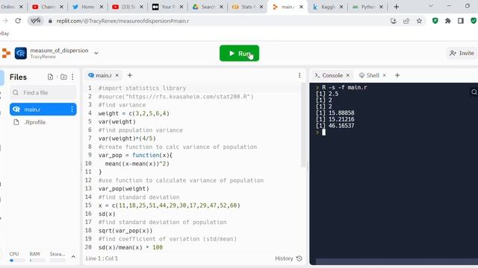The width and height of the screenshot is (478, 268).
Task: Click the sd(x) code line
Action: pos(107,214)
